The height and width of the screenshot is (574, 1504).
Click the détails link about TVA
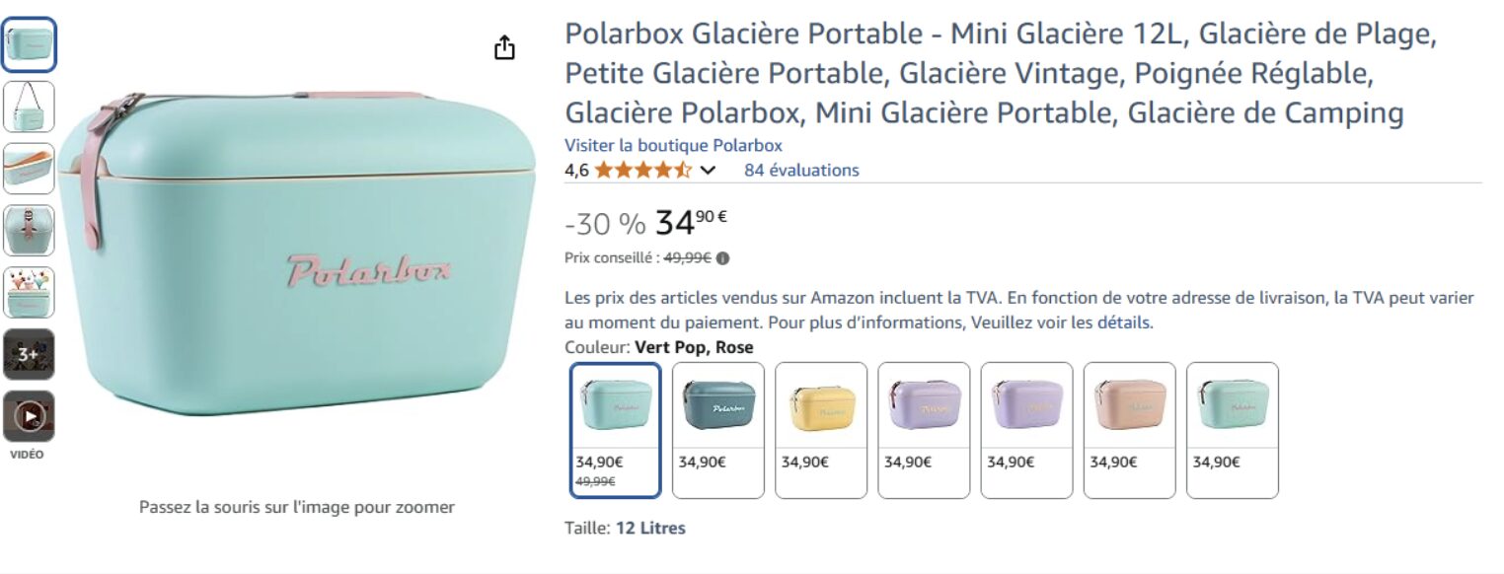(x=1123, y=323)
